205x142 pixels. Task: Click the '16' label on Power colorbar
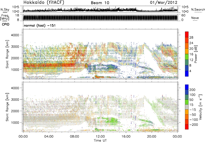[x=191, y=54]
